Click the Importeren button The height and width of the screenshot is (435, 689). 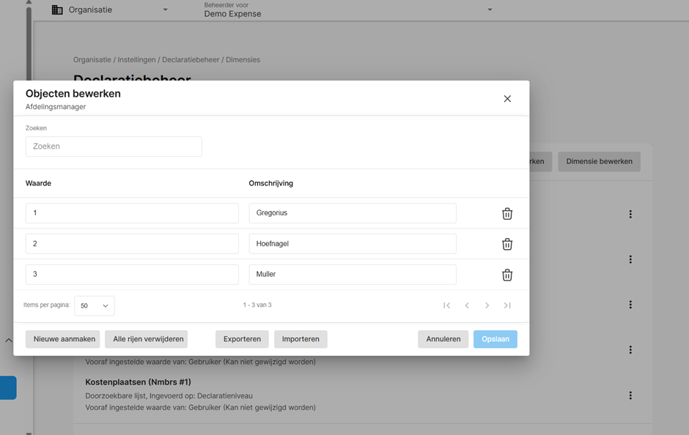pyautogui.click(x=301, y=339)
